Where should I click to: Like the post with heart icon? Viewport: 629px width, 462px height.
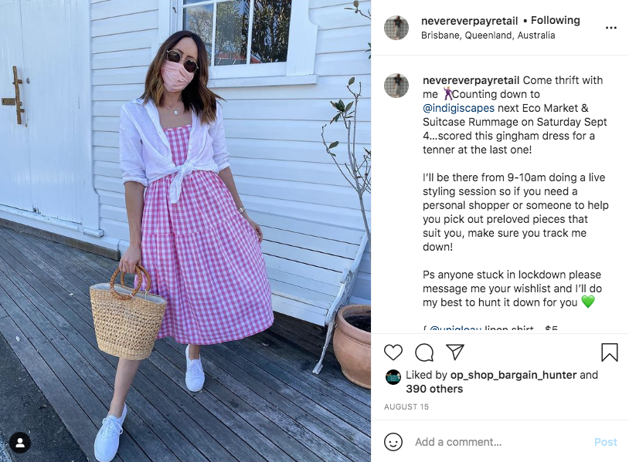(x=393, y=352)
